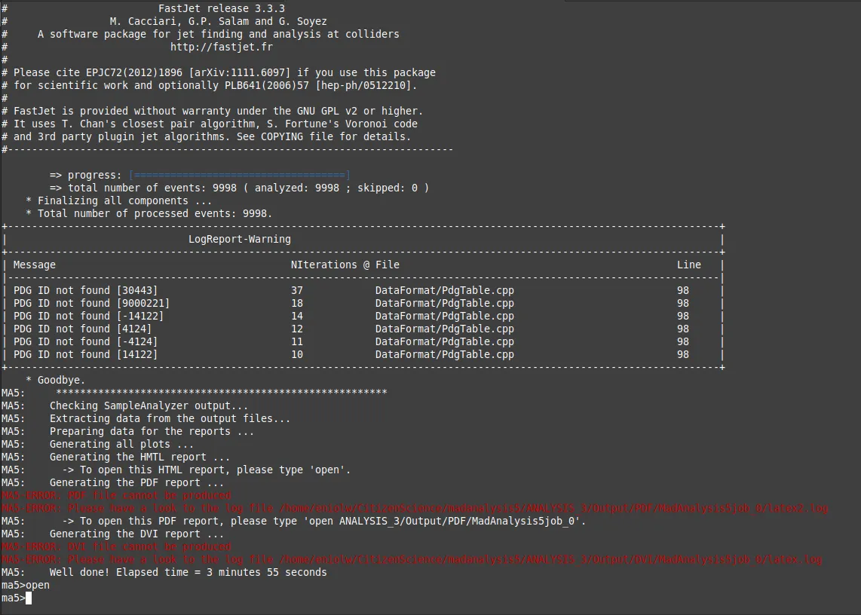Click 'Generating all plots ...' line
Image resolution: width=861 pixels, height=615 pixels.
121,444
